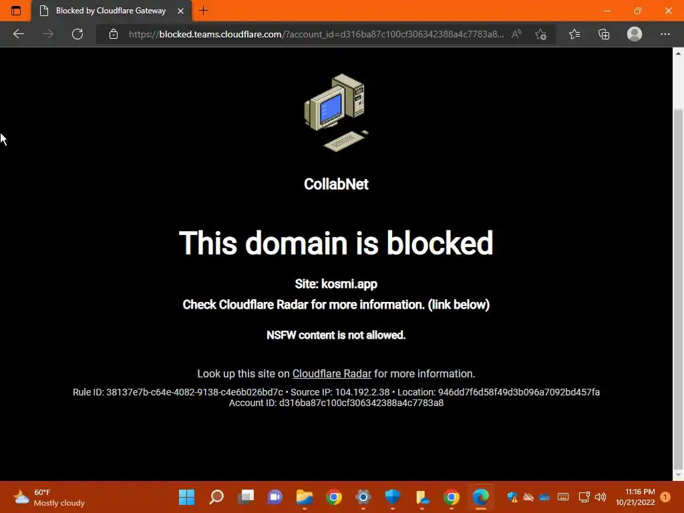Reload the blocked page

(x=77, y=34)
